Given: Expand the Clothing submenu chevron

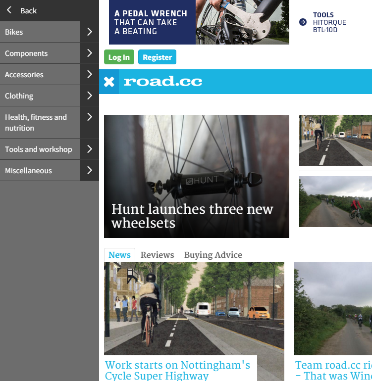Looking at the screenshot, I should click(x=90, y=95).
